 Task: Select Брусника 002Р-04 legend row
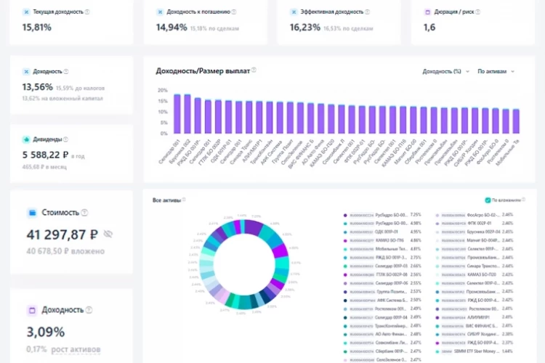pyautogui.click(x=475, y=232)
